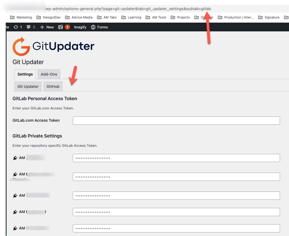Click the 'GitLab.com Access Token' label
Image resolution: width=289 pixels, height=236 pixels.
coord(36,120)
